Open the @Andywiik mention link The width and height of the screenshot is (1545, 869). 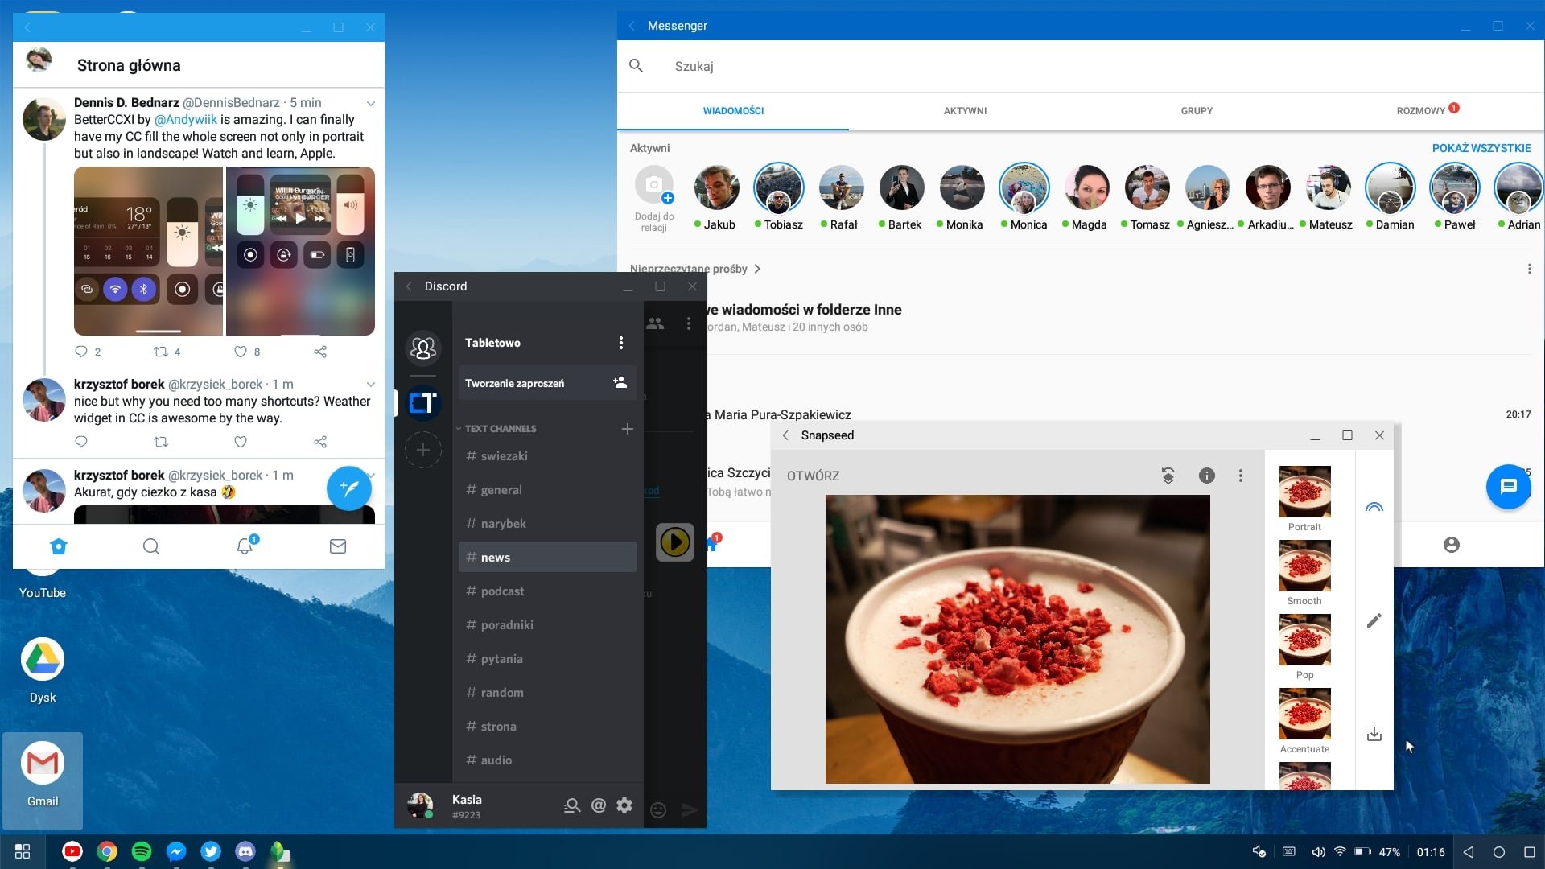tap(186, 120)
